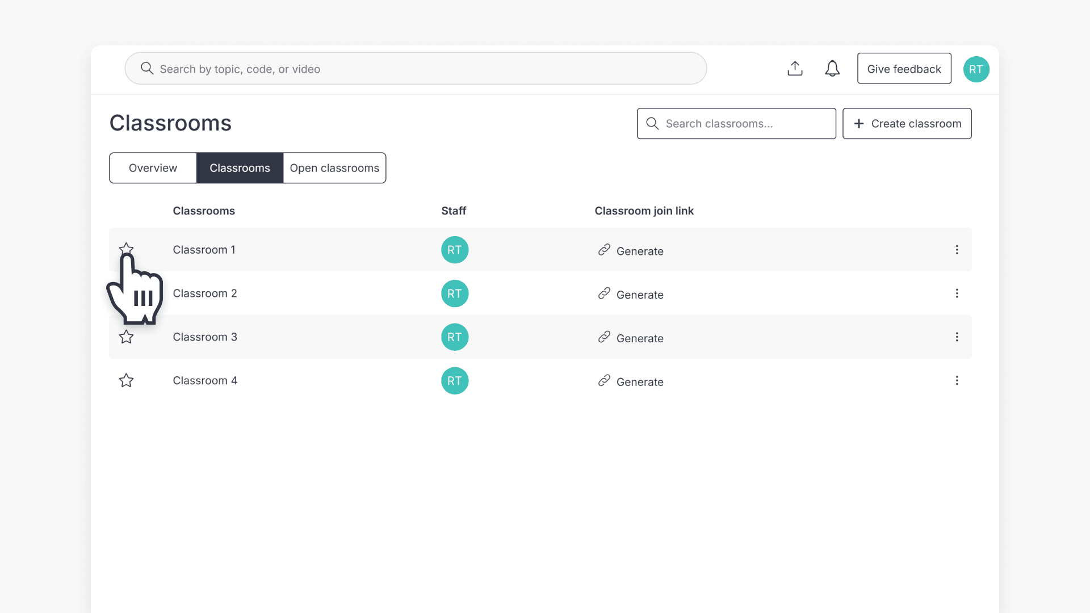Star Classroom 3 as favorite
This screenshot has height=613, width=1090.
(x=126, y=337)
